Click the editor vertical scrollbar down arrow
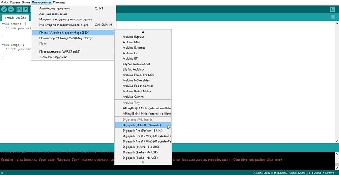This screenshot has width=339, height=175. [x=337, y=141]
